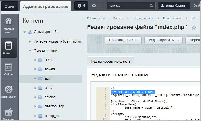This screenshot has width=201, height=121.
Task: Expand the about folder arrow
Action: tap(35, 60)
